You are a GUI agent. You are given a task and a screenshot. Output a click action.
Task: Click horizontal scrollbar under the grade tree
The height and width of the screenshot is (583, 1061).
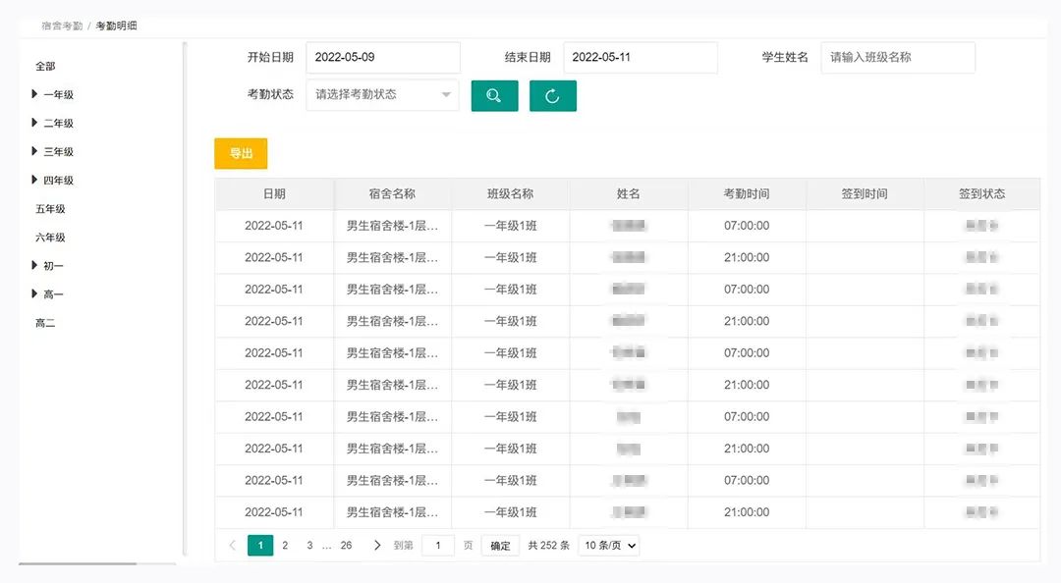click(78, 563)
